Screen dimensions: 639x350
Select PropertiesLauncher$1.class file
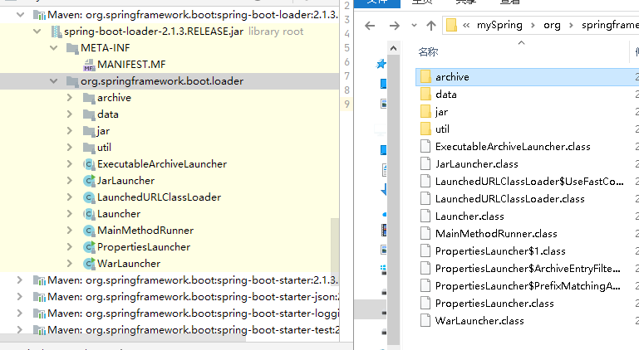point(527,251)
